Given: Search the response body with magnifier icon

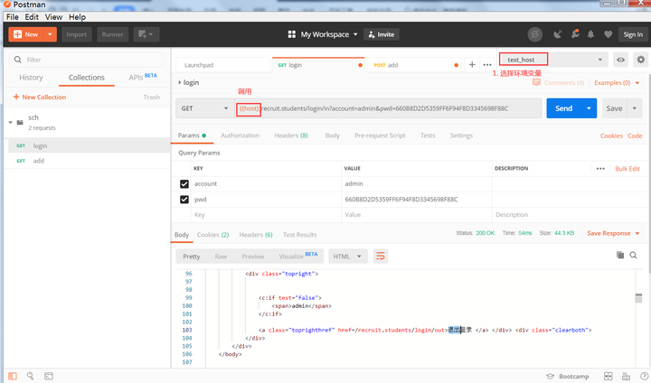Looking at the screenshot, I should tap(633, 256).
